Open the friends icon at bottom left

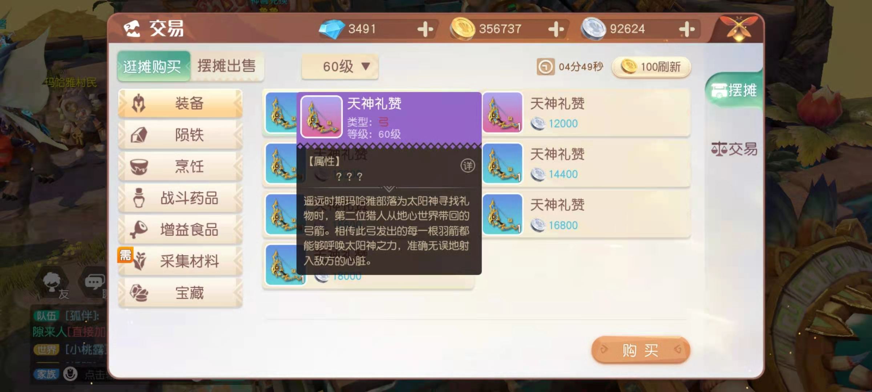53,282
